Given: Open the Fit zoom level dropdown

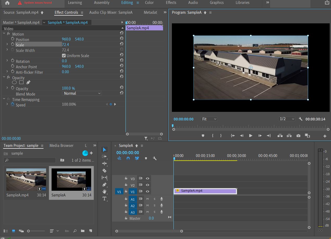Looking at the screenshot, I should pyautogui.click(x=209, y=119).
